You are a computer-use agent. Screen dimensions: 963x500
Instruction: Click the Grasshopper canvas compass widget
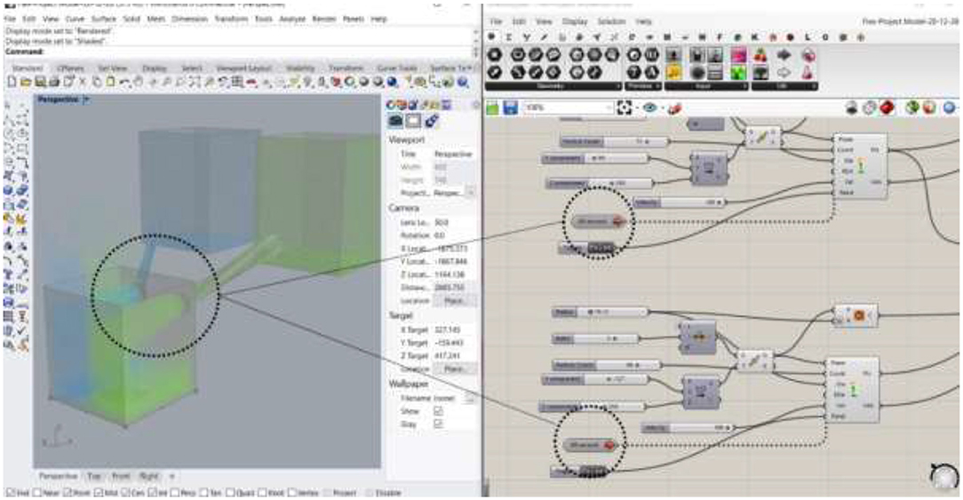pyautogui.click(x=944, y=477)
